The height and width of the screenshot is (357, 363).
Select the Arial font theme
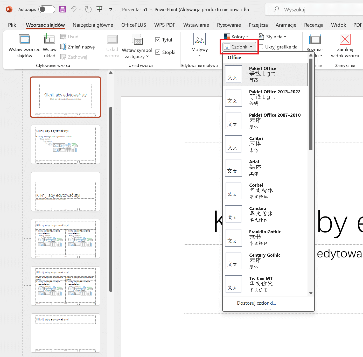(265, 168)
